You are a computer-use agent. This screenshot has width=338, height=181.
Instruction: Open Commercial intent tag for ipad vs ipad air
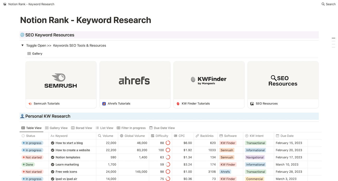pos(255,179)
